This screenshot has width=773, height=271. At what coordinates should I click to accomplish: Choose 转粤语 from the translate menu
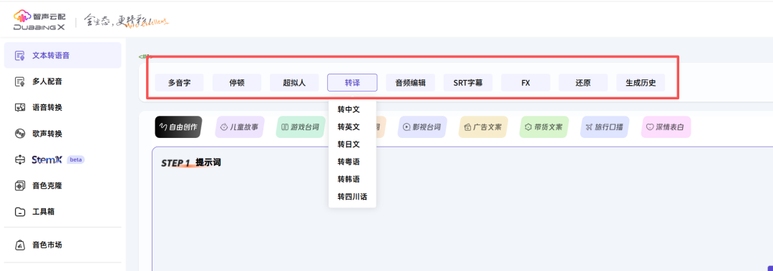[x=352, y=162]
